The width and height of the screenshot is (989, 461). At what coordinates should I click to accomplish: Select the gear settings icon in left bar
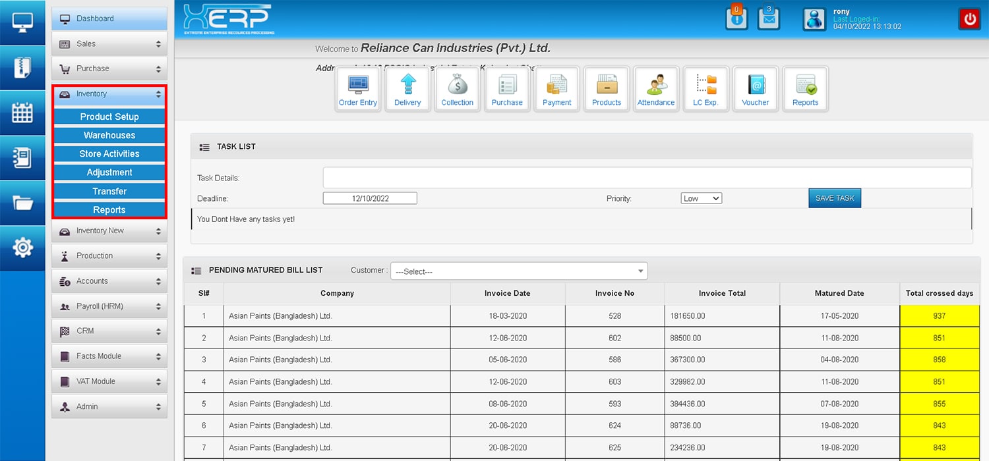22,248
